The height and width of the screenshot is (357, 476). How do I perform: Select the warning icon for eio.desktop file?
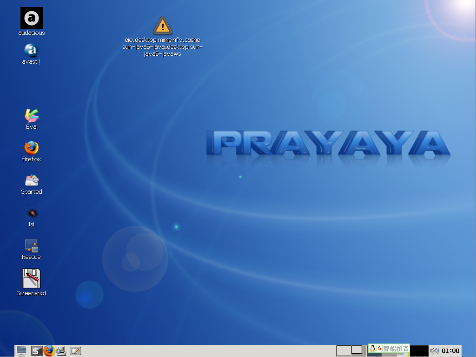tap(163, 26)
